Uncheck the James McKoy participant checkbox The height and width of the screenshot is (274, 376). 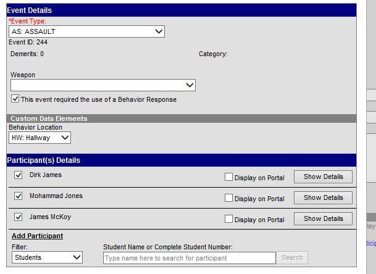pyautogui.click(x=19, y=217)
